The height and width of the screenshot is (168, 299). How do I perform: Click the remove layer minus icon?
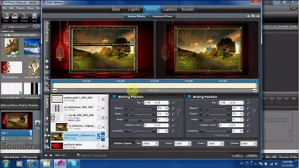tap(47, 124)
